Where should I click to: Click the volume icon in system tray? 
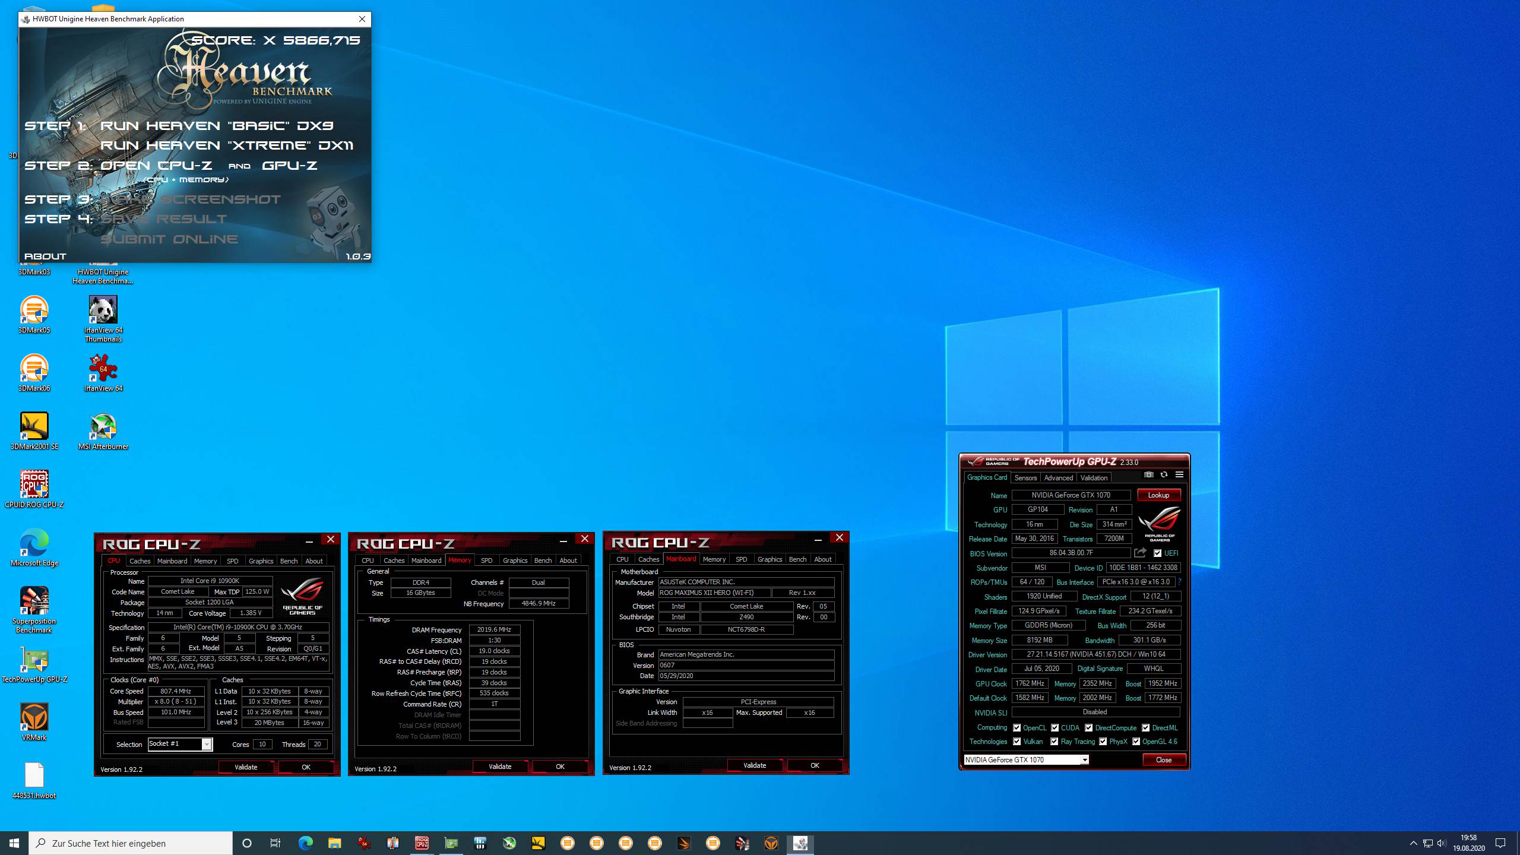pyautogui.click(x=1442, y=843)
